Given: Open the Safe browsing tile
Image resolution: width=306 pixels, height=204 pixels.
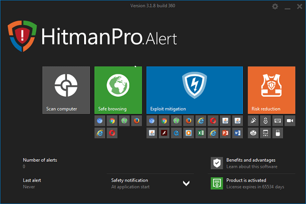Looking at the screenshot, I should (118, 90).
